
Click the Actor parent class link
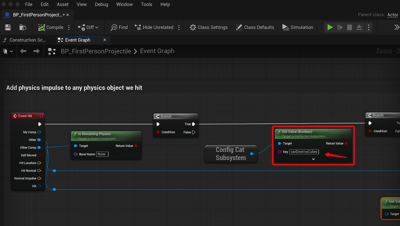coord(392,15)
